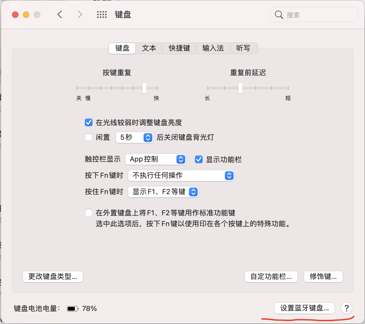Open the 按住Fn键时 dropdown

coord(163,192)
